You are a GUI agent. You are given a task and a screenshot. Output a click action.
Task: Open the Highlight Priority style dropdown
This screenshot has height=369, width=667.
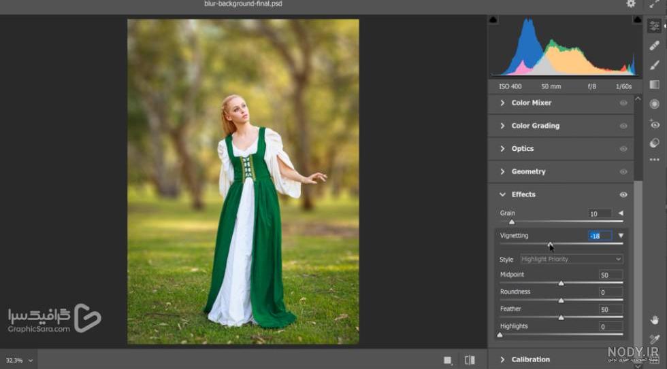point(571,259)
